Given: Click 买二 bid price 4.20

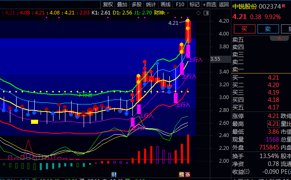Looking at the screenshot, I should (x=273, y=85).
